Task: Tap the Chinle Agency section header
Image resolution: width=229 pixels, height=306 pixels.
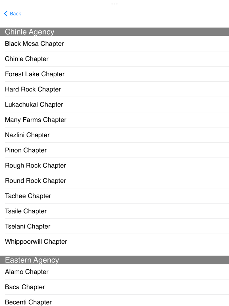Action: pyautogui.click(x=29, y=32)
